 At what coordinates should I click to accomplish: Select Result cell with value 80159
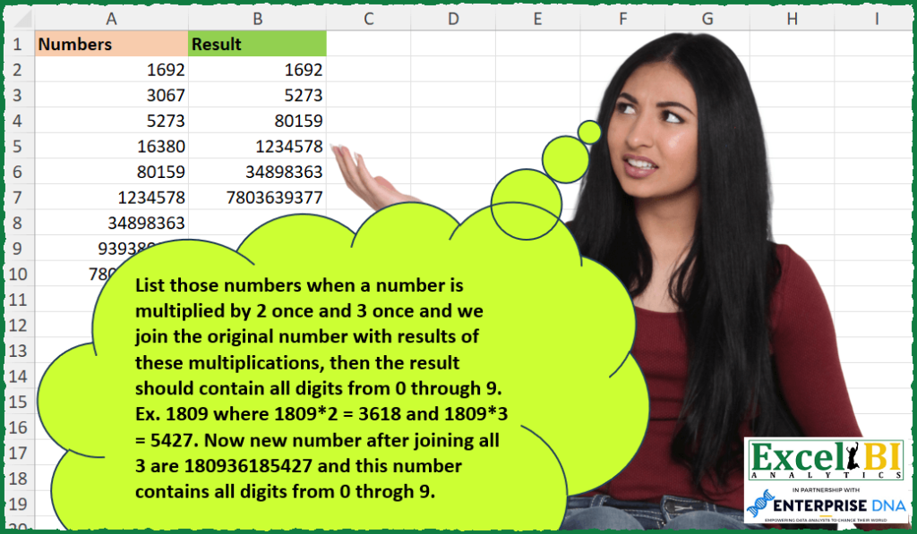[257, 121]
